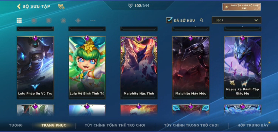The height and width of the screenshot is (132, 278).
Task: Select the Lulu Vệ Binh Tinh Tú skin
Action: pyautogui.click(x=87, y=68)
